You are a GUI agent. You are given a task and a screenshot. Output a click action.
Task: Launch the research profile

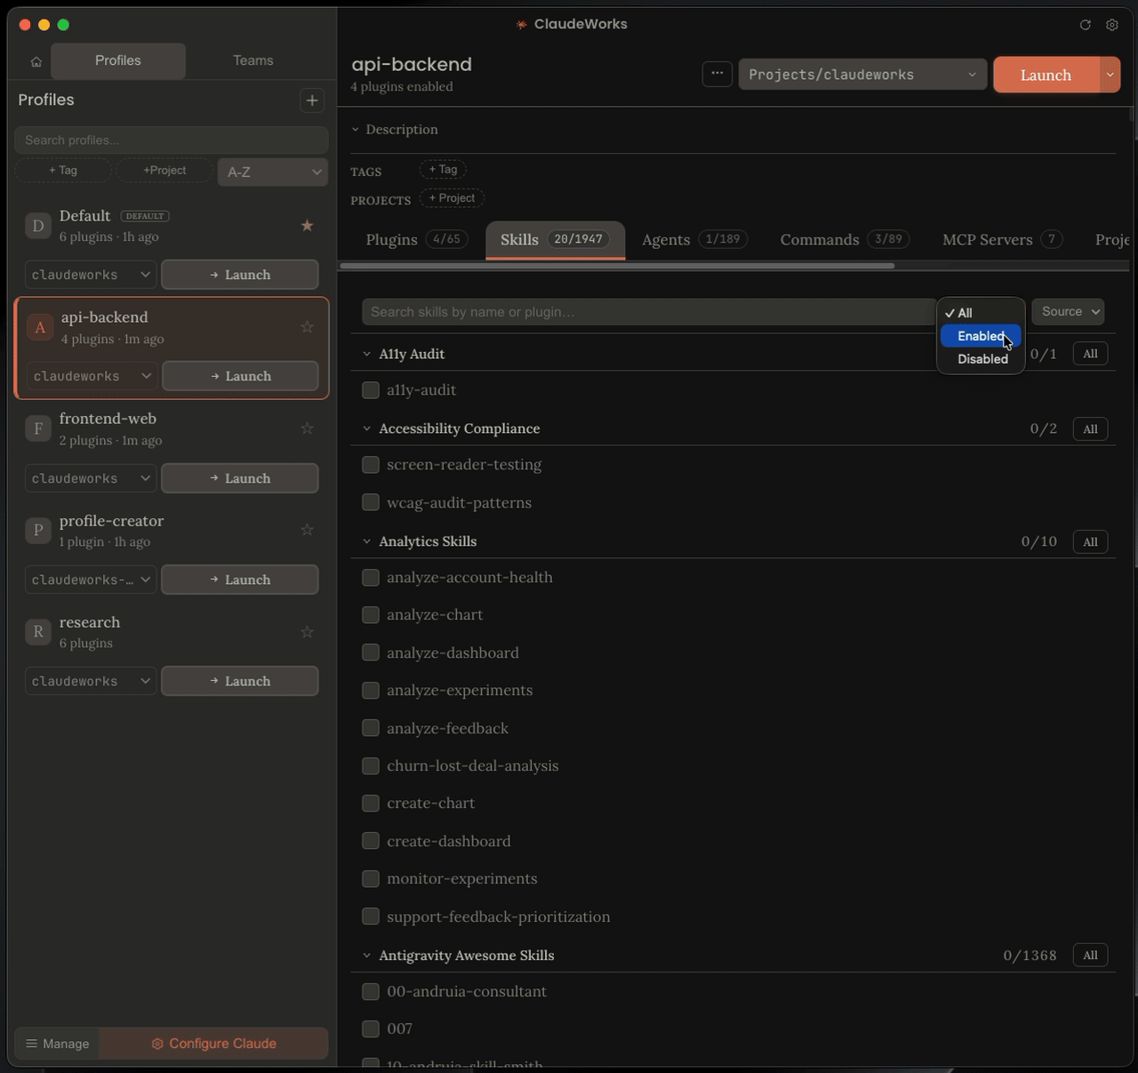pyautogui.click(x=239, y=680)
